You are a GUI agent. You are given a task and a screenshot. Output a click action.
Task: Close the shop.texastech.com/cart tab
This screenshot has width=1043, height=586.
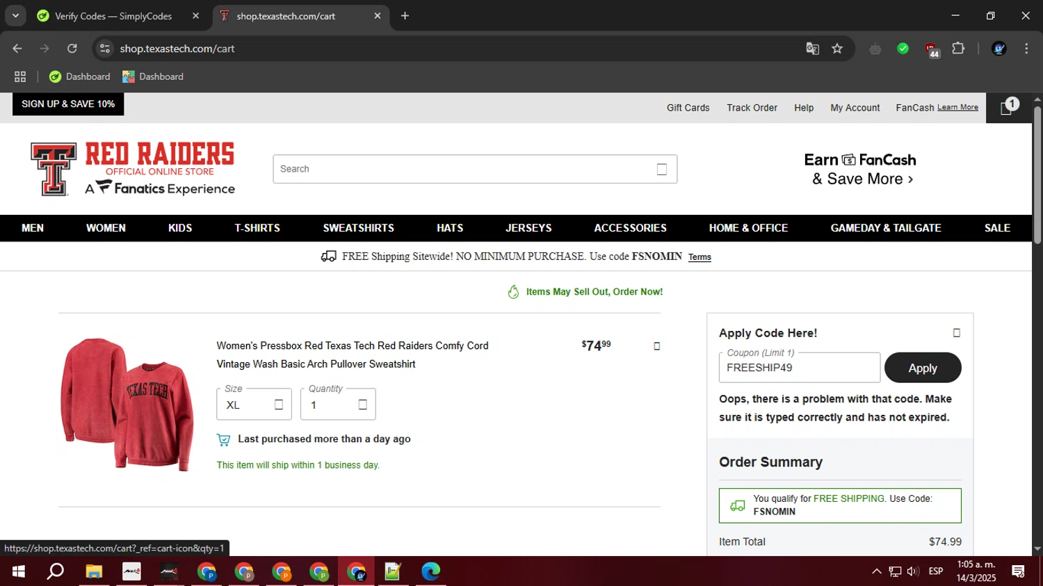378,15
